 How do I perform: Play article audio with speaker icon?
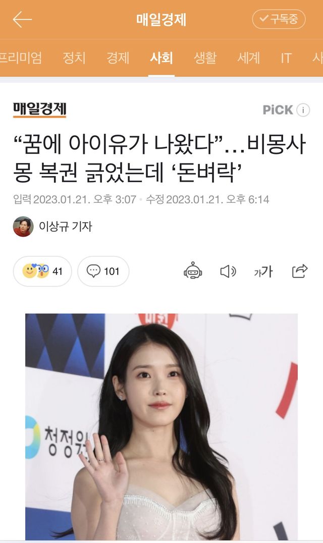pyautogui.click(x=228, y=271)
